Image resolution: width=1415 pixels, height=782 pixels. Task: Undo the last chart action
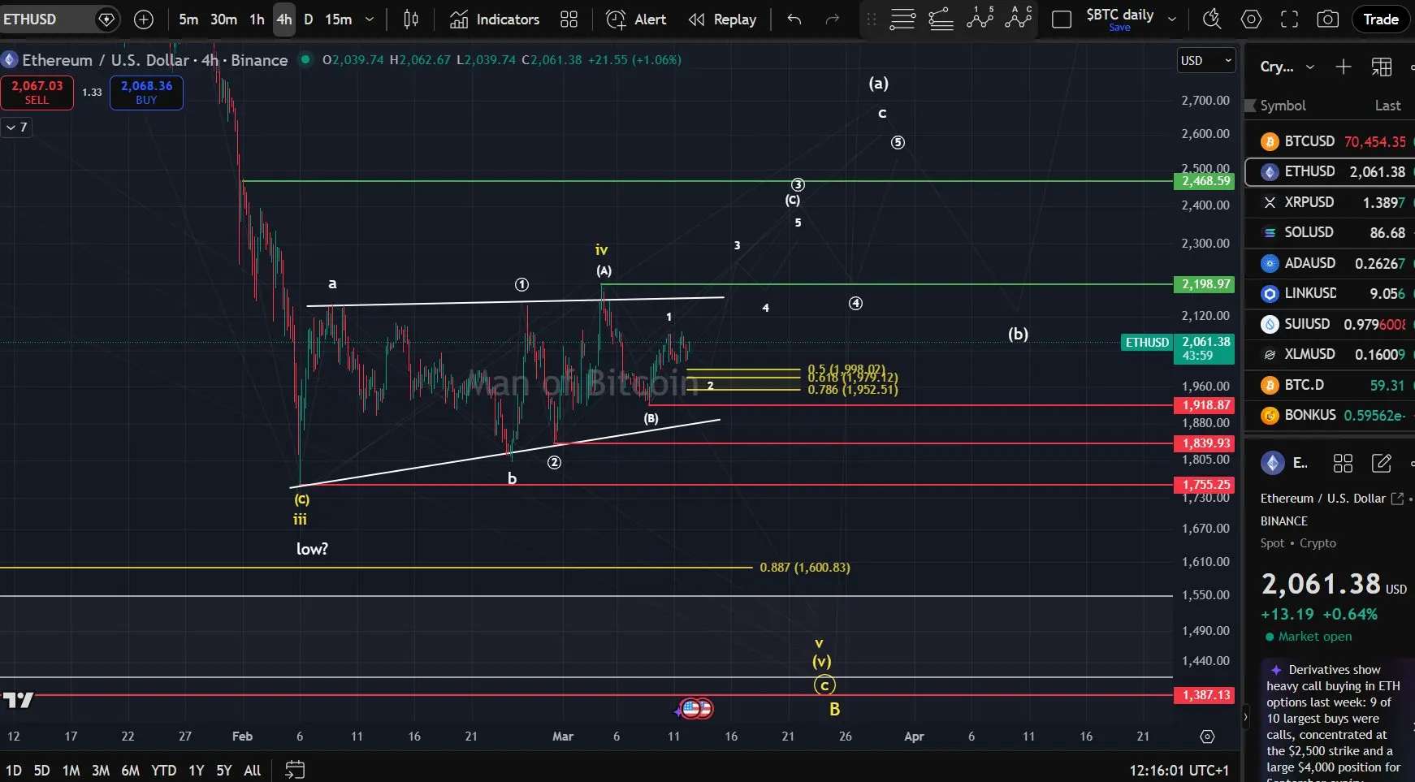(x=794, y=19)
